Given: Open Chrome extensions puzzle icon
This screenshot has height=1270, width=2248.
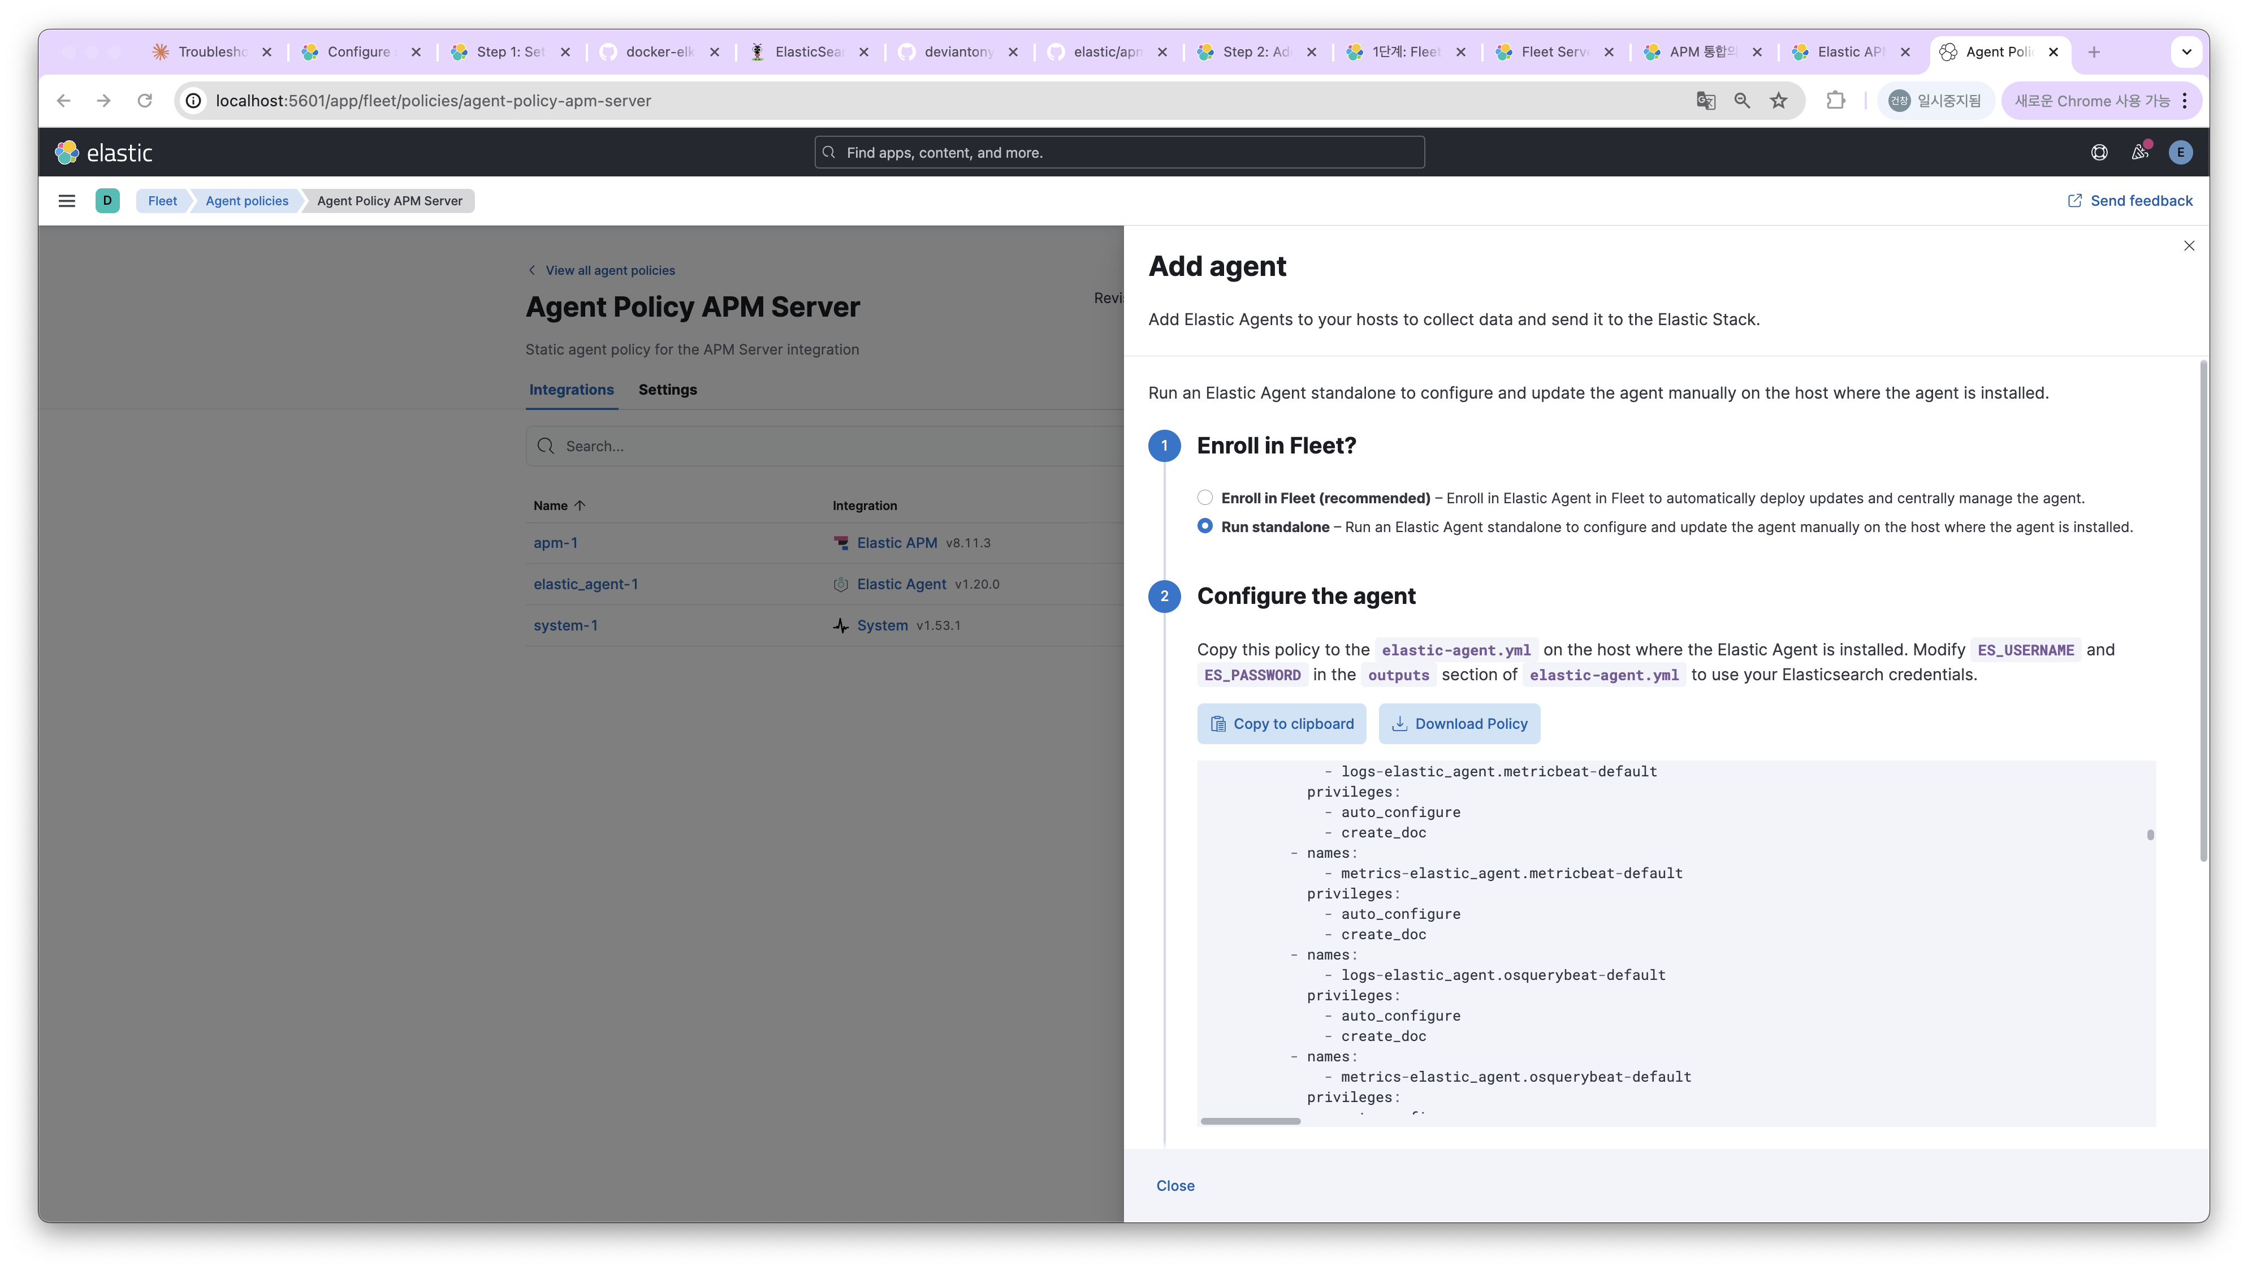Looking at the screenshot, I should [1835, 101].
